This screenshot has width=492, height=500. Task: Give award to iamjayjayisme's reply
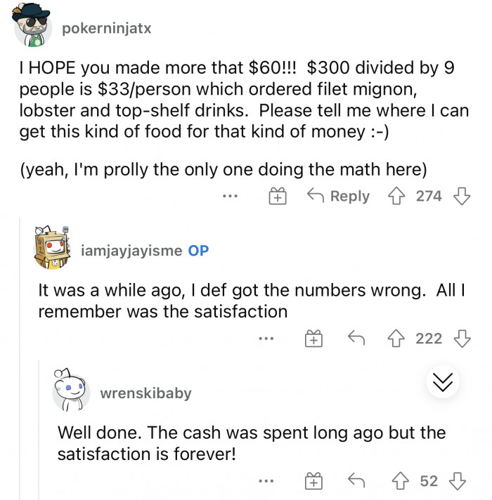[x=313, y=340]
